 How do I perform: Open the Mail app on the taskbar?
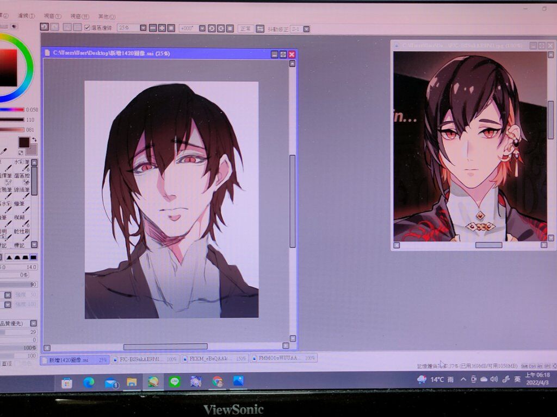(x=111, y=383)
